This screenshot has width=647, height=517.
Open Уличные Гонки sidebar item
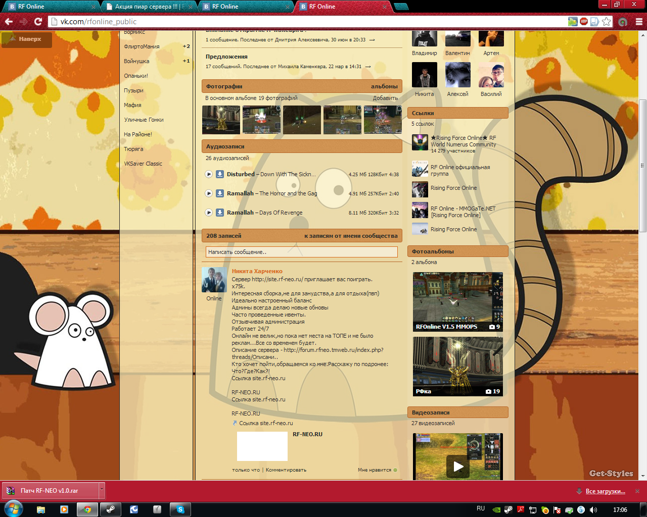[144, 120]
